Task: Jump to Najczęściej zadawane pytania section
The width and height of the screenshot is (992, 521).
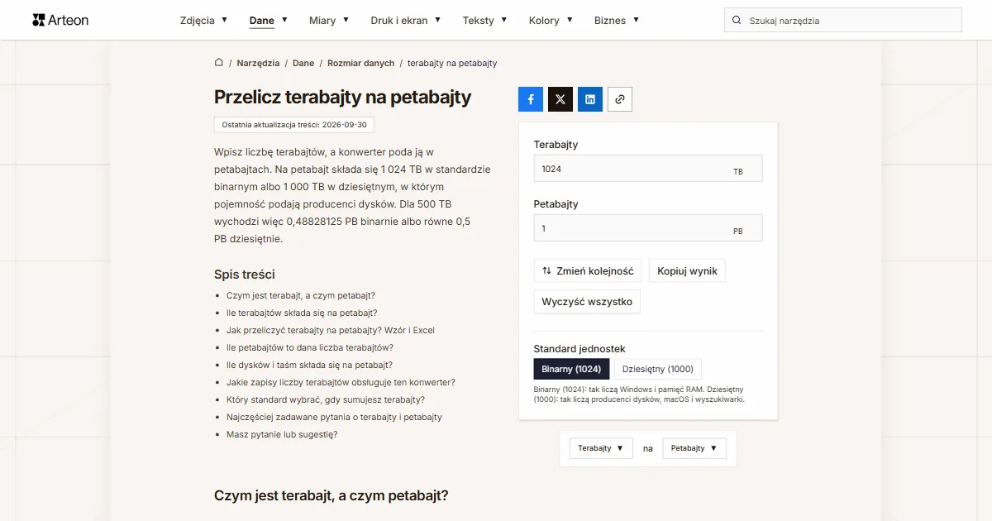Action: pos(334,417)
